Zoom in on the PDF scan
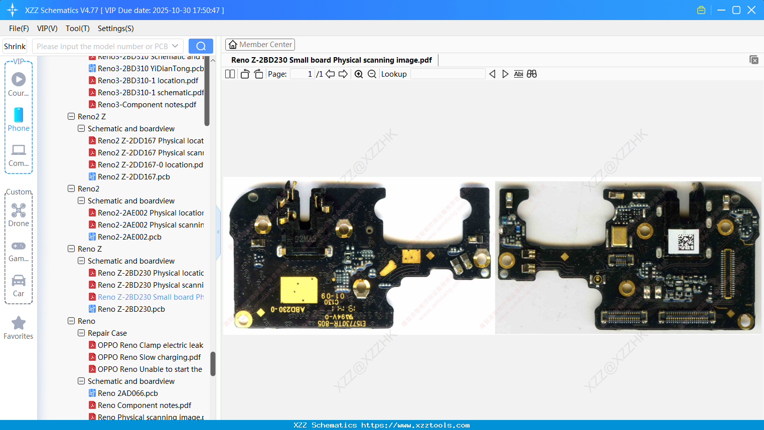Viewport: 764px width, 430px height. tap(359, 74)
